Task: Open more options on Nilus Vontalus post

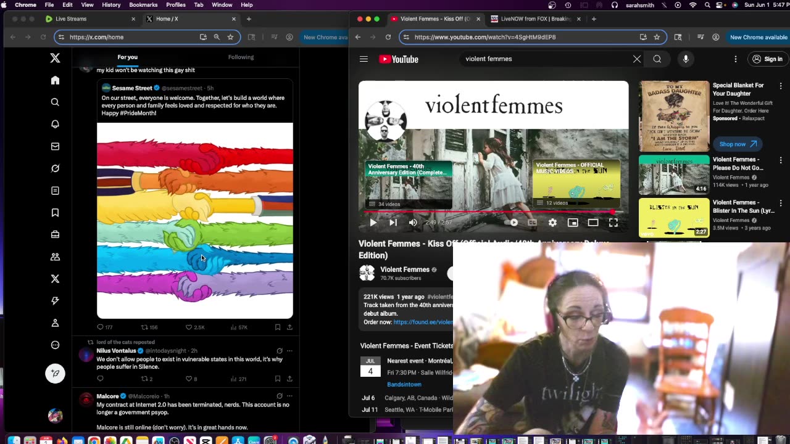Action: (289, 351)
